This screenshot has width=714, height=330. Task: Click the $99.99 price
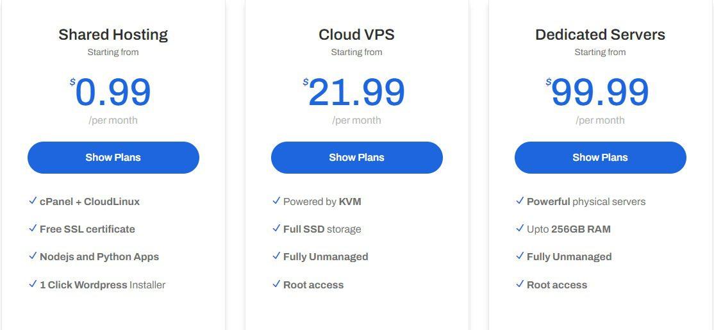coord(597,92)
